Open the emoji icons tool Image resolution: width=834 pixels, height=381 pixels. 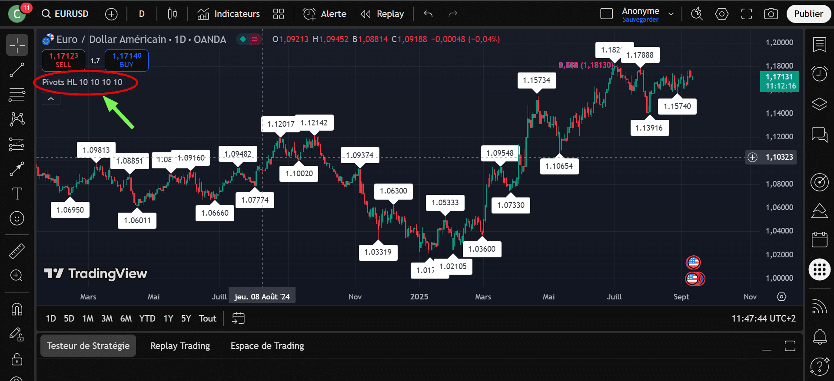coord(17,218)
